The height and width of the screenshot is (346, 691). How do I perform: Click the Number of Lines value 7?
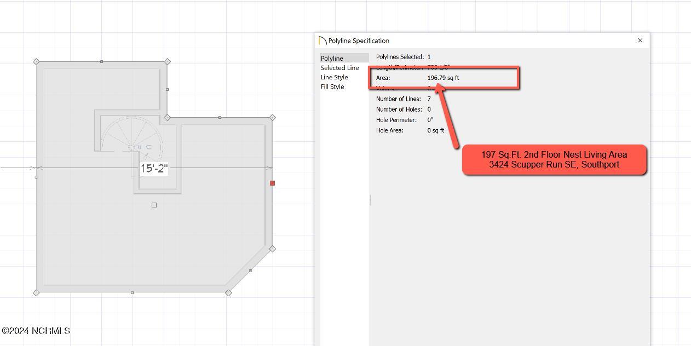(429, 99)
